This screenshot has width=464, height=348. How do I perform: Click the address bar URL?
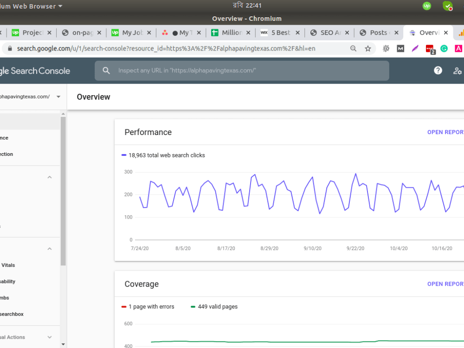(166, 49)
